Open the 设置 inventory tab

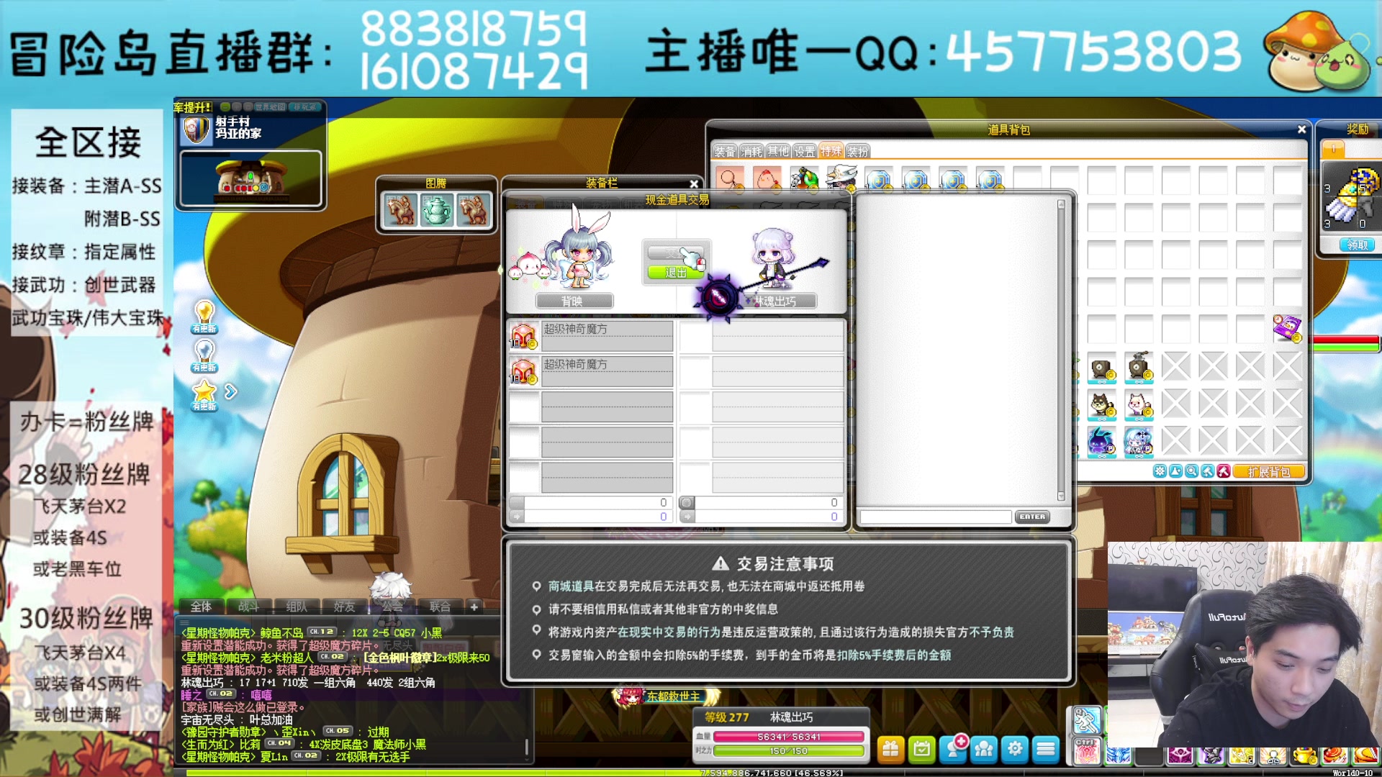click(805, 151)
